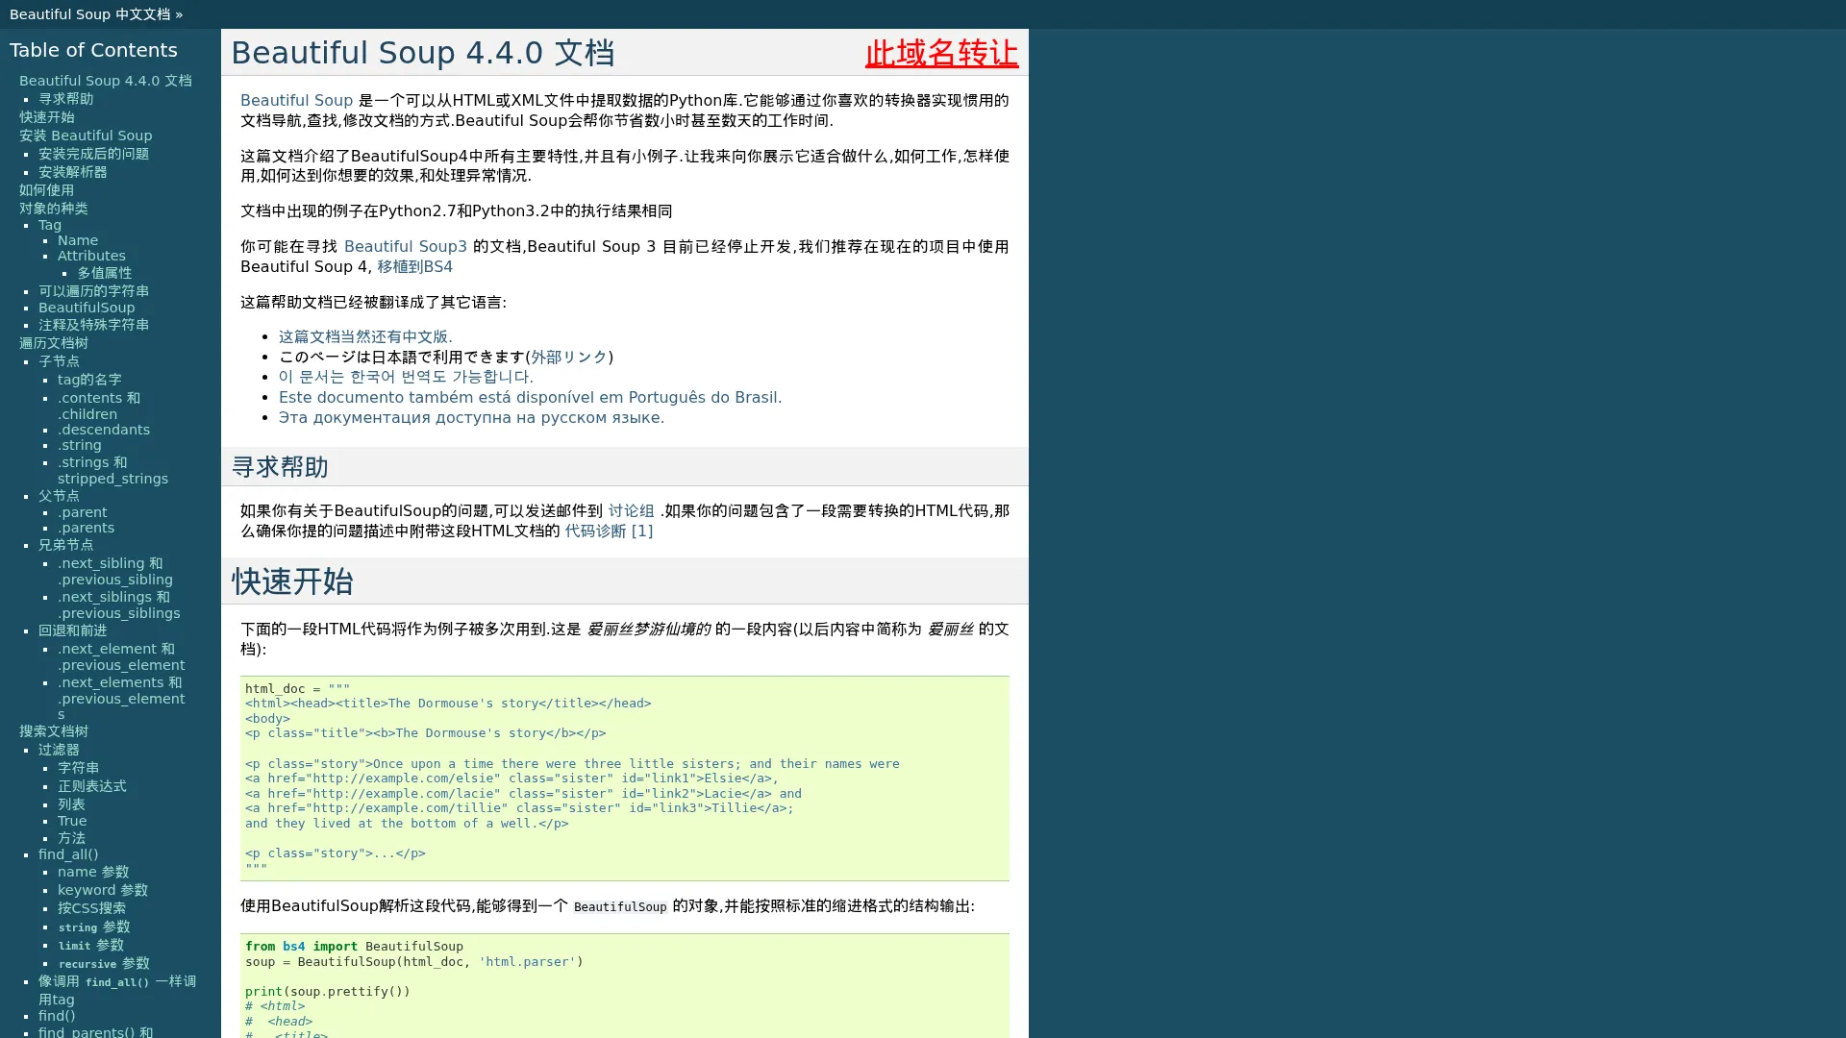Open the Russian translation link
This screenshot has width=1846, height=1038.
471,417
